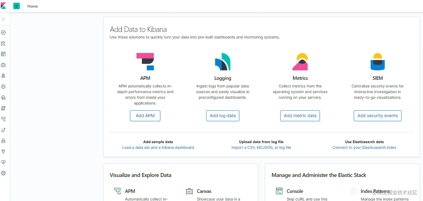The width and height of the screenshot is (423, 201).
Task: Click the Logging heading under its logo
Action: point(223,78)
